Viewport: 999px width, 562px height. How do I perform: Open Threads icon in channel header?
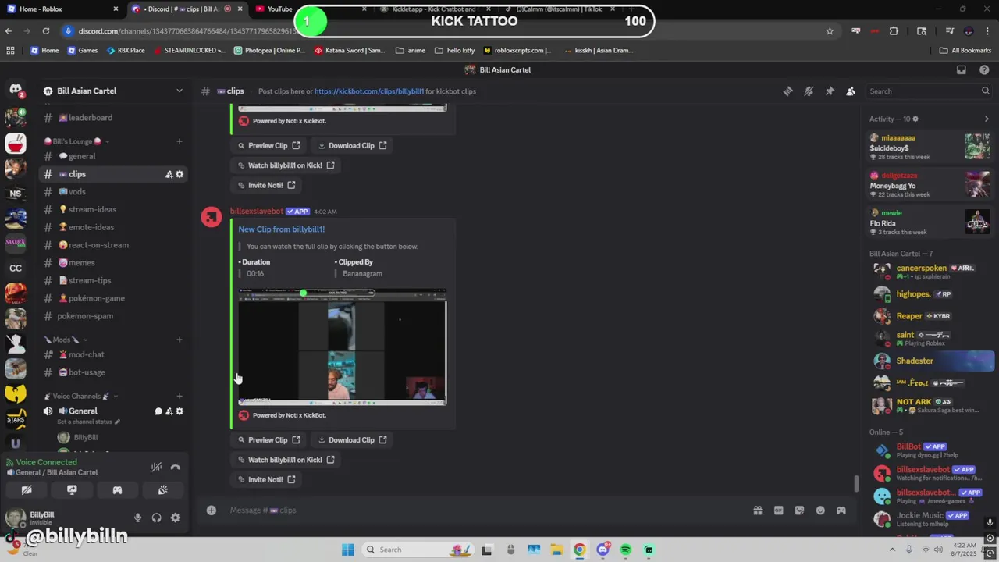787,91
